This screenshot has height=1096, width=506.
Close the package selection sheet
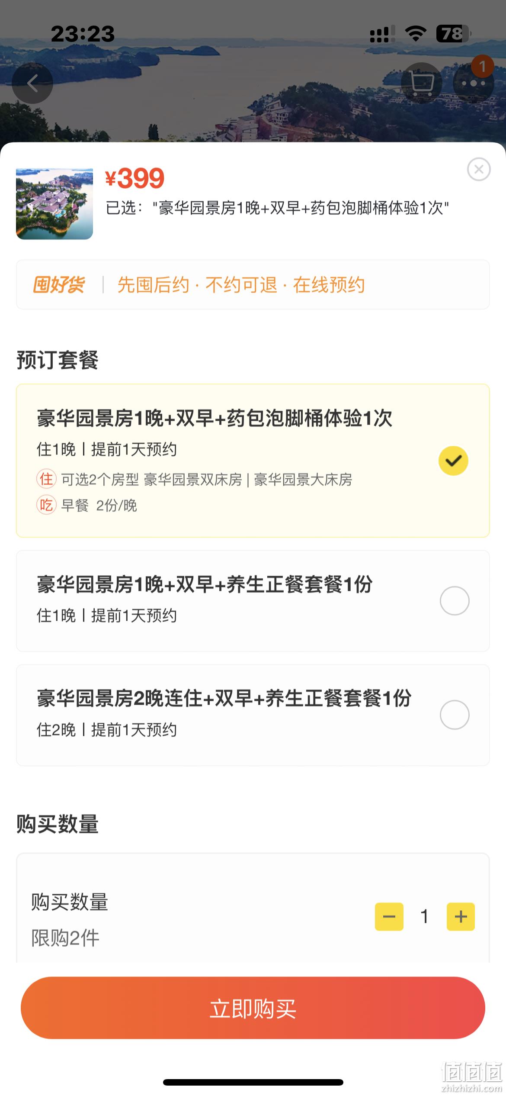479,169
